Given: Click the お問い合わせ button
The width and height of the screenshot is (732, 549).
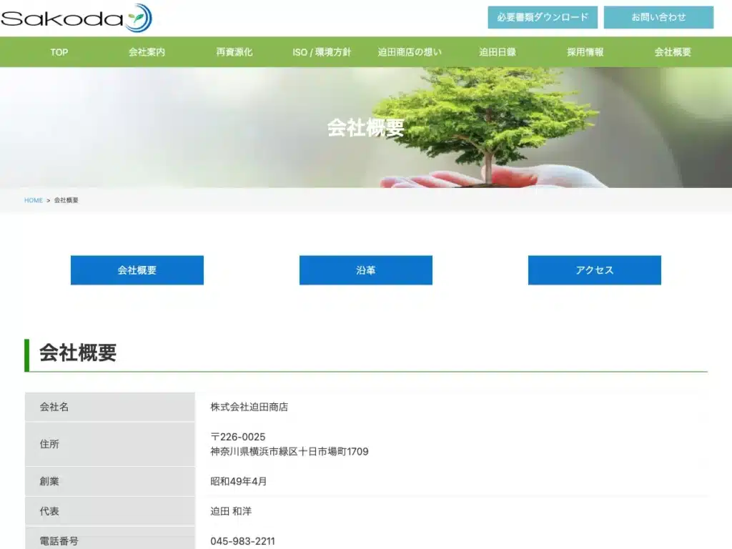Looking at the screenshot, I should click(658, 17).
